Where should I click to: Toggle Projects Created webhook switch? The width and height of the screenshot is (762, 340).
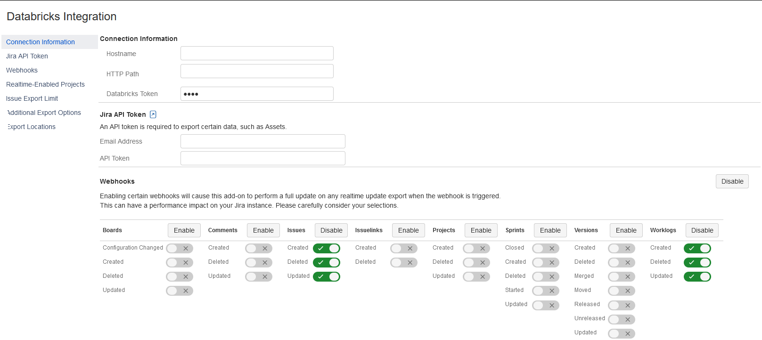click(476, 248)
